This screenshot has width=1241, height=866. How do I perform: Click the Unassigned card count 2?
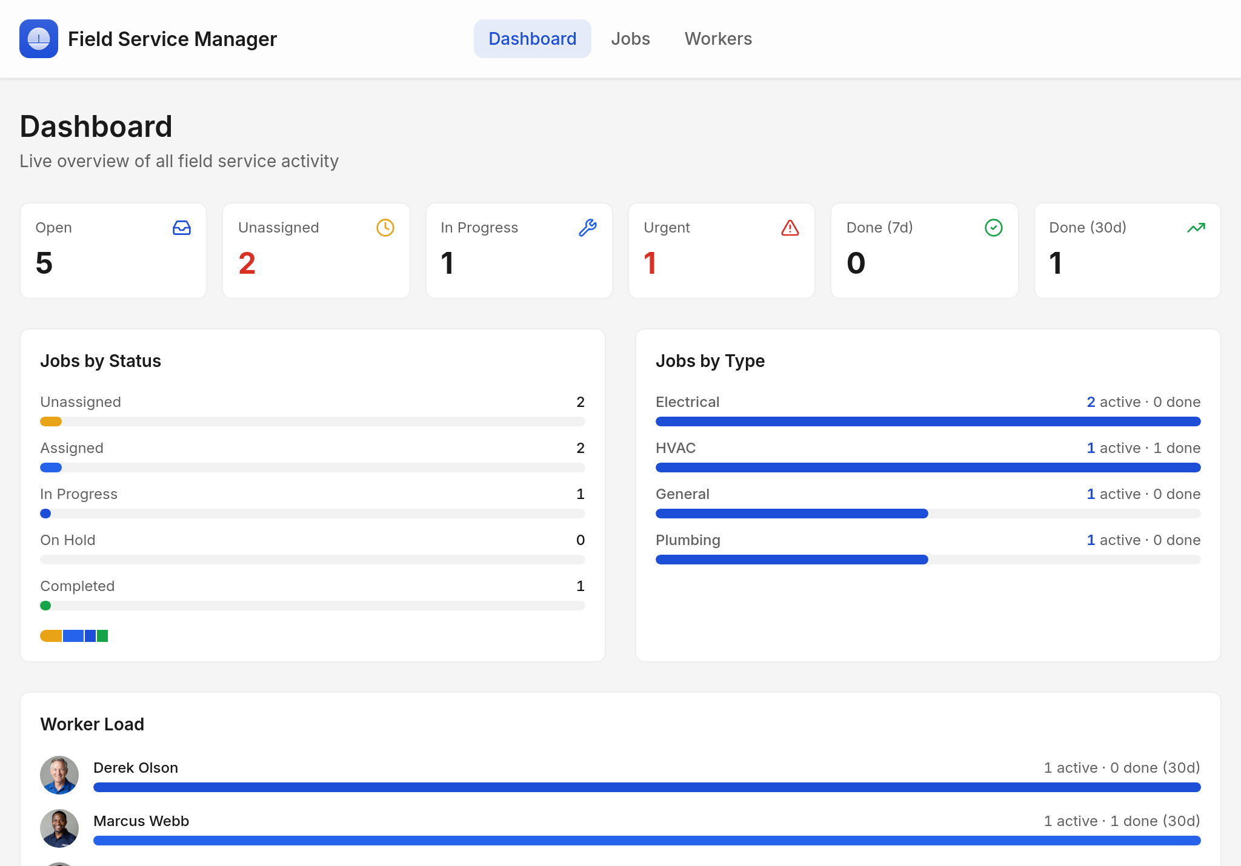tap(247, 263)
